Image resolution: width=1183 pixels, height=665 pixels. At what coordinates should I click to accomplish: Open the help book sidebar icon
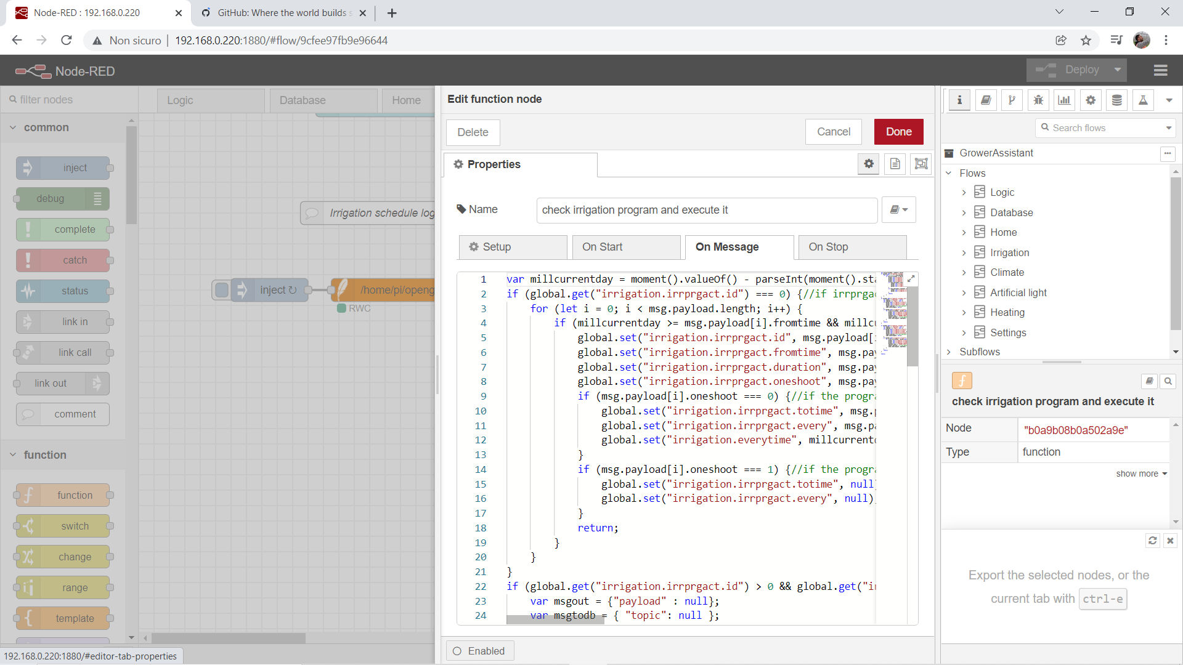986,100
